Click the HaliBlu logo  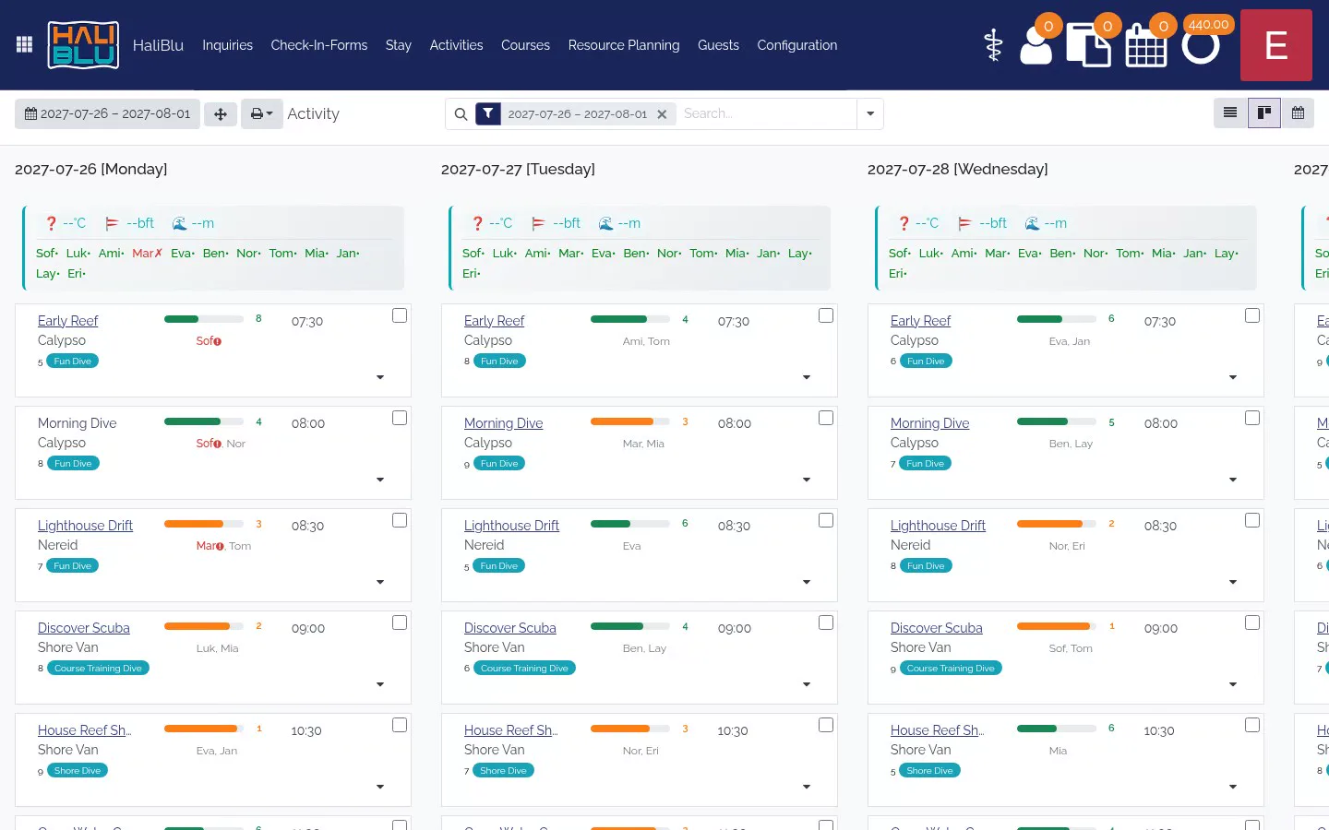pos(83,45)
